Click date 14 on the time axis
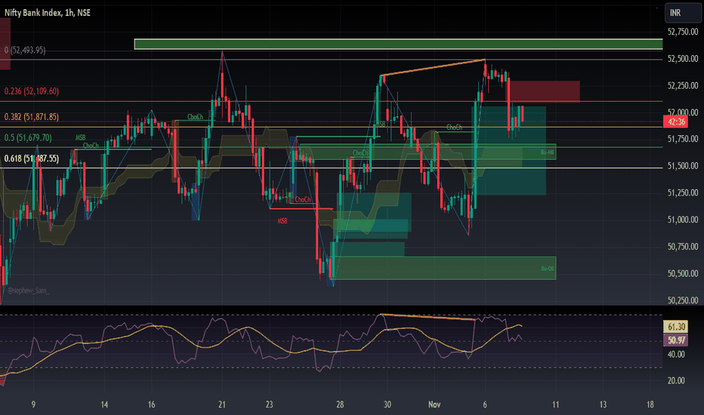704x415 pixels. [104, 404]
